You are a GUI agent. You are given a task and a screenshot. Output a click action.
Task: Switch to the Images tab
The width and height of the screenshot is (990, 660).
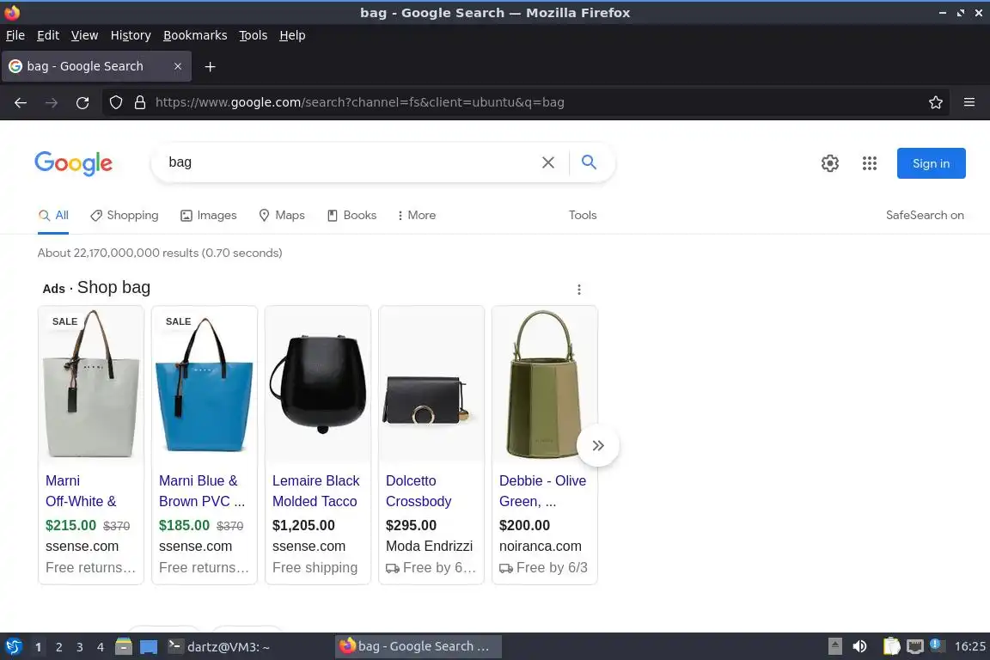click(x=208, y=216)
